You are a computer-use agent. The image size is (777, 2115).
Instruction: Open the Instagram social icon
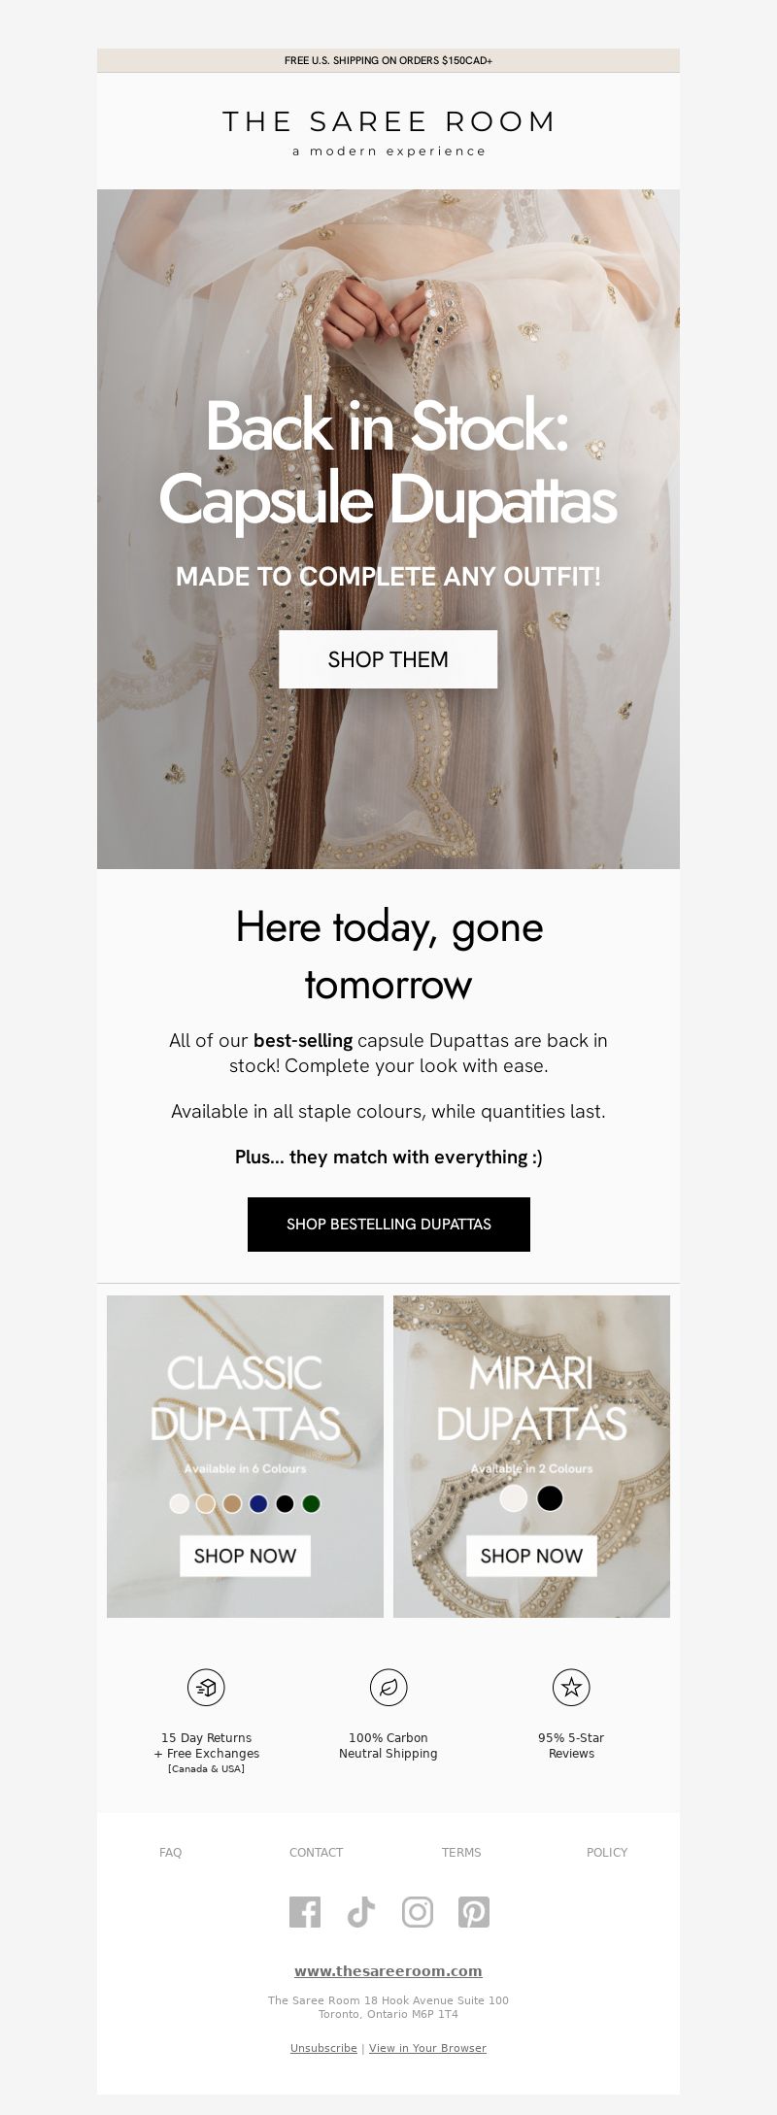tap(418, 1912)
